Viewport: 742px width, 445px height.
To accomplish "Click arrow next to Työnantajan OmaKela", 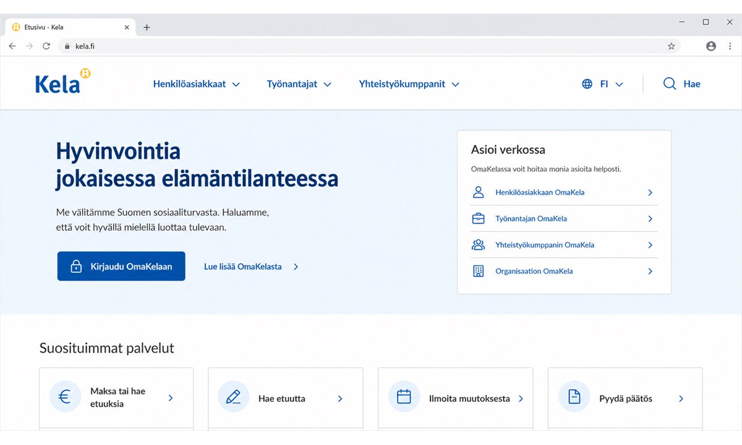I will (x=650, y=219).
